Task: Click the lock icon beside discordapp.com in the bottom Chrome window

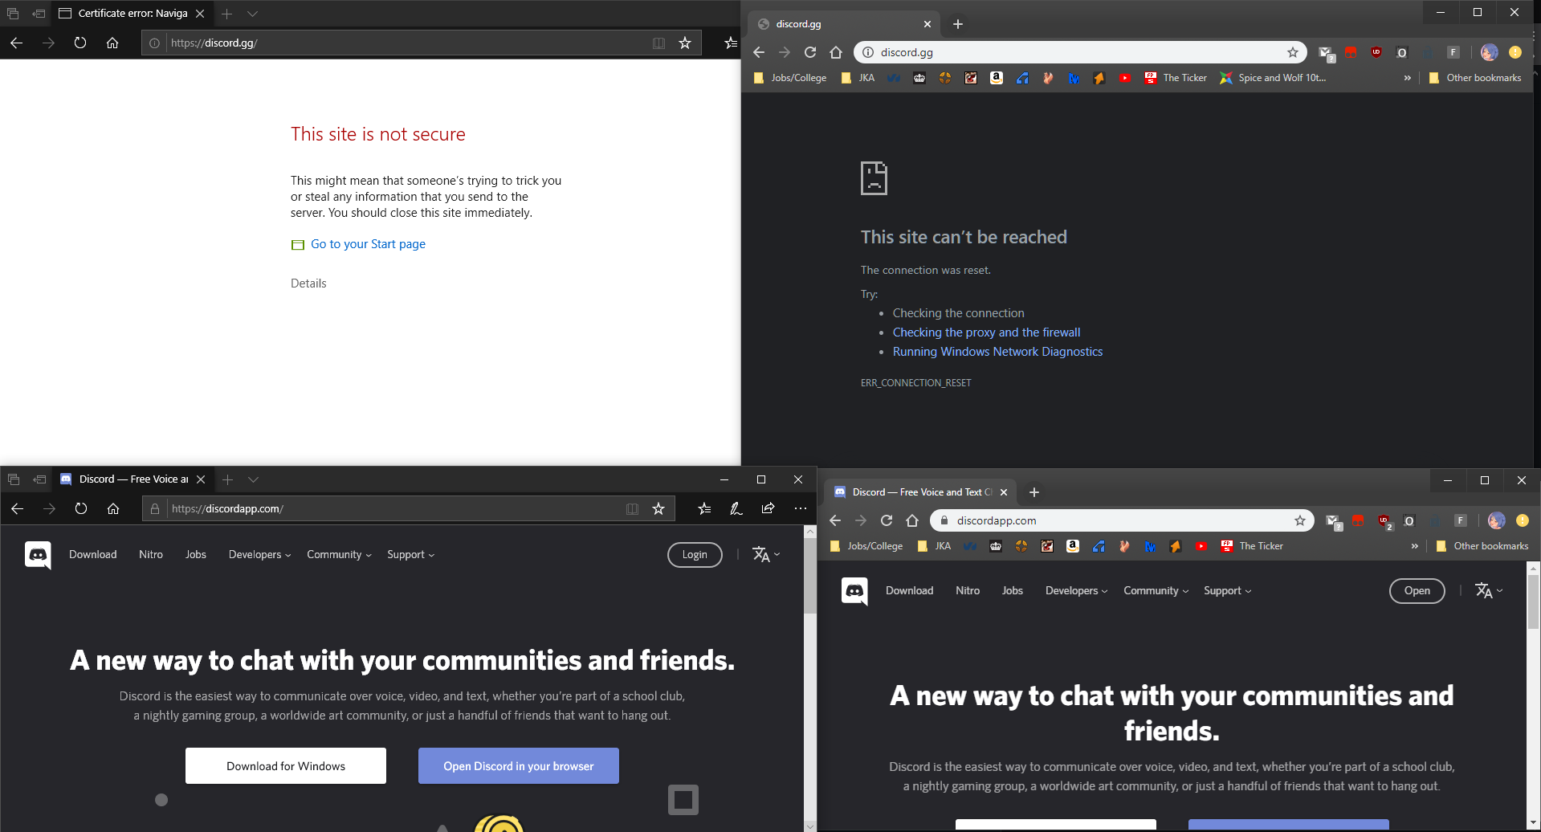Action: pyautogui.click(x=944, y=520)
